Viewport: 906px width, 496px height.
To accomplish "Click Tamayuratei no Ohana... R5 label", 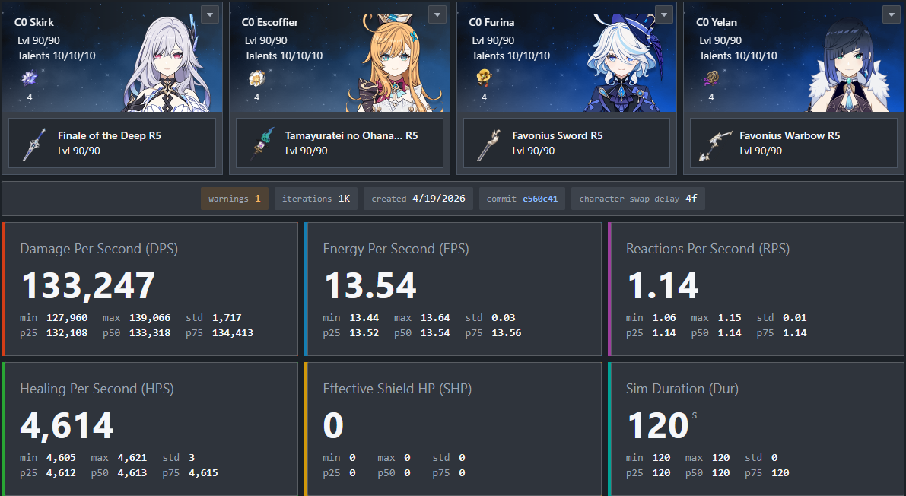I will click(x=351, y=136).
